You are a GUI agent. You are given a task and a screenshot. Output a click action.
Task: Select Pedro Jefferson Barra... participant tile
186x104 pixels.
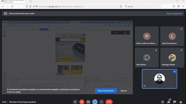(x=147, y=36)
